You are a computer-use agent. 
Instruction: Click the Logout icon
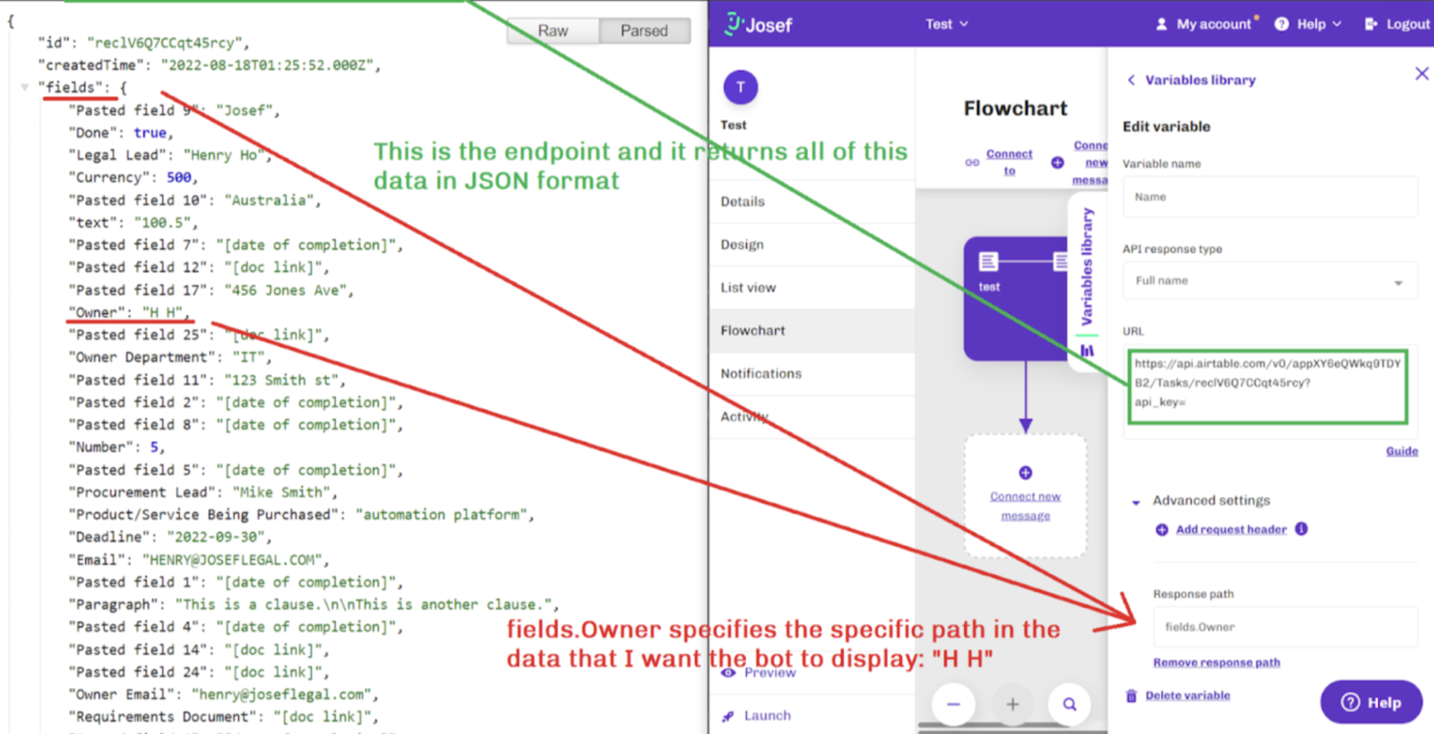pyautogui.click(x=1371, y=24)
